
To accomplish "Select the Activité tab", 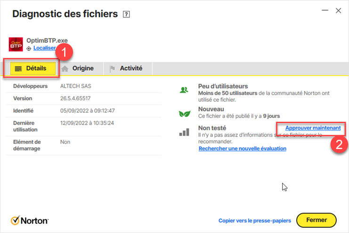I will [126, 69].
